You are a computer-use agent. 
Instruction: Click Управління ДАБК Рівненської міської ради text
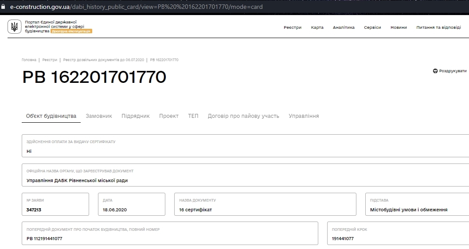(77, 181)
